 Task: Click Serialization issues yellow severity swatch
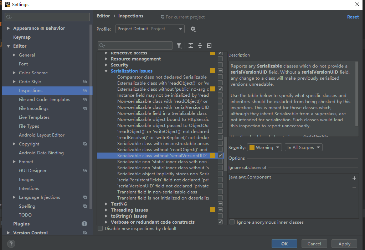(x=212, y=71)
